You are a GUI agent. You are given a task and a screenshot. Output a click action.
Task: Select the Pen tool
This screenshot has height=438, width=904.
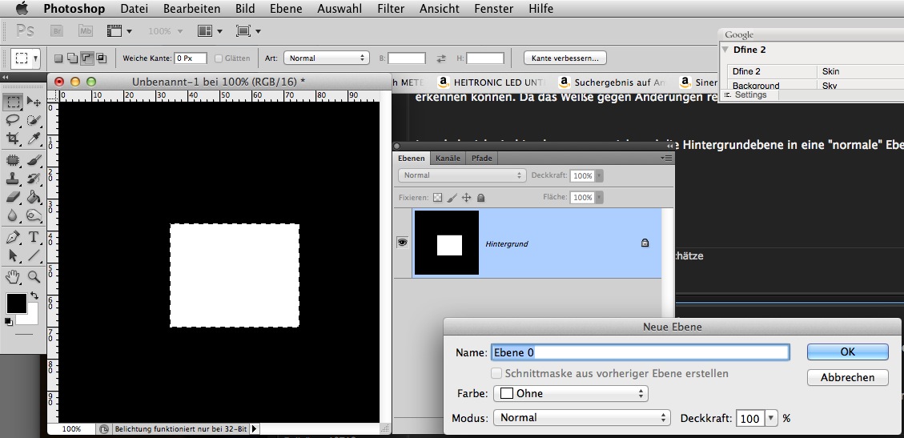coord(13,238)
